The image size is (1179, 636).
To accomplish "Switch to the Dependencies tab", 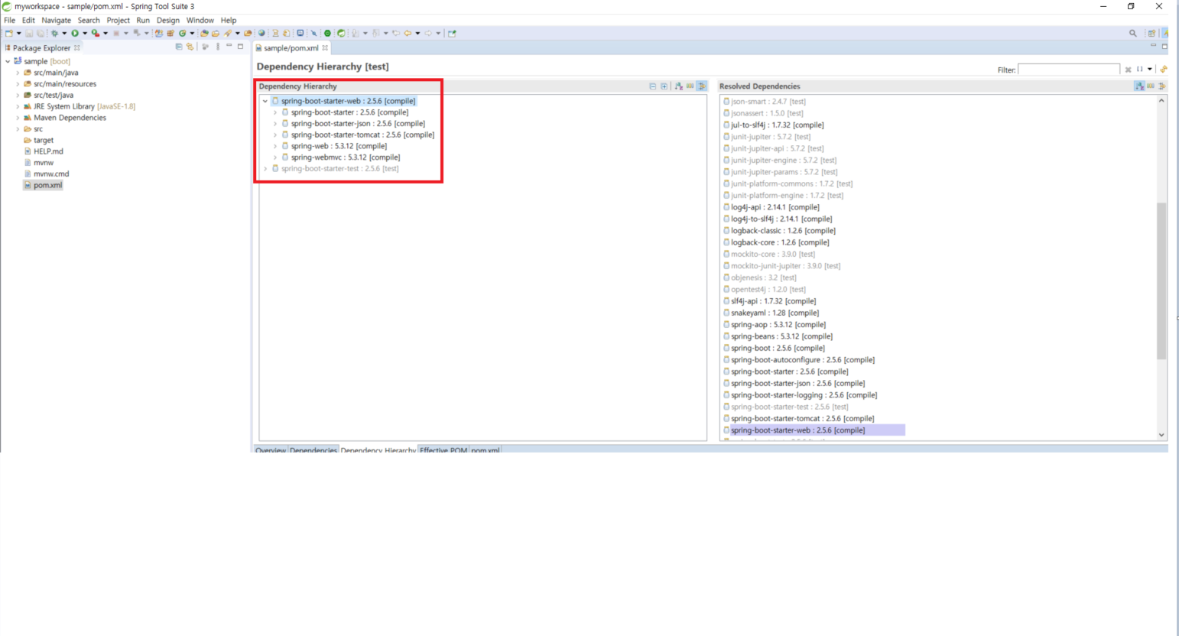I will point(313,450).
